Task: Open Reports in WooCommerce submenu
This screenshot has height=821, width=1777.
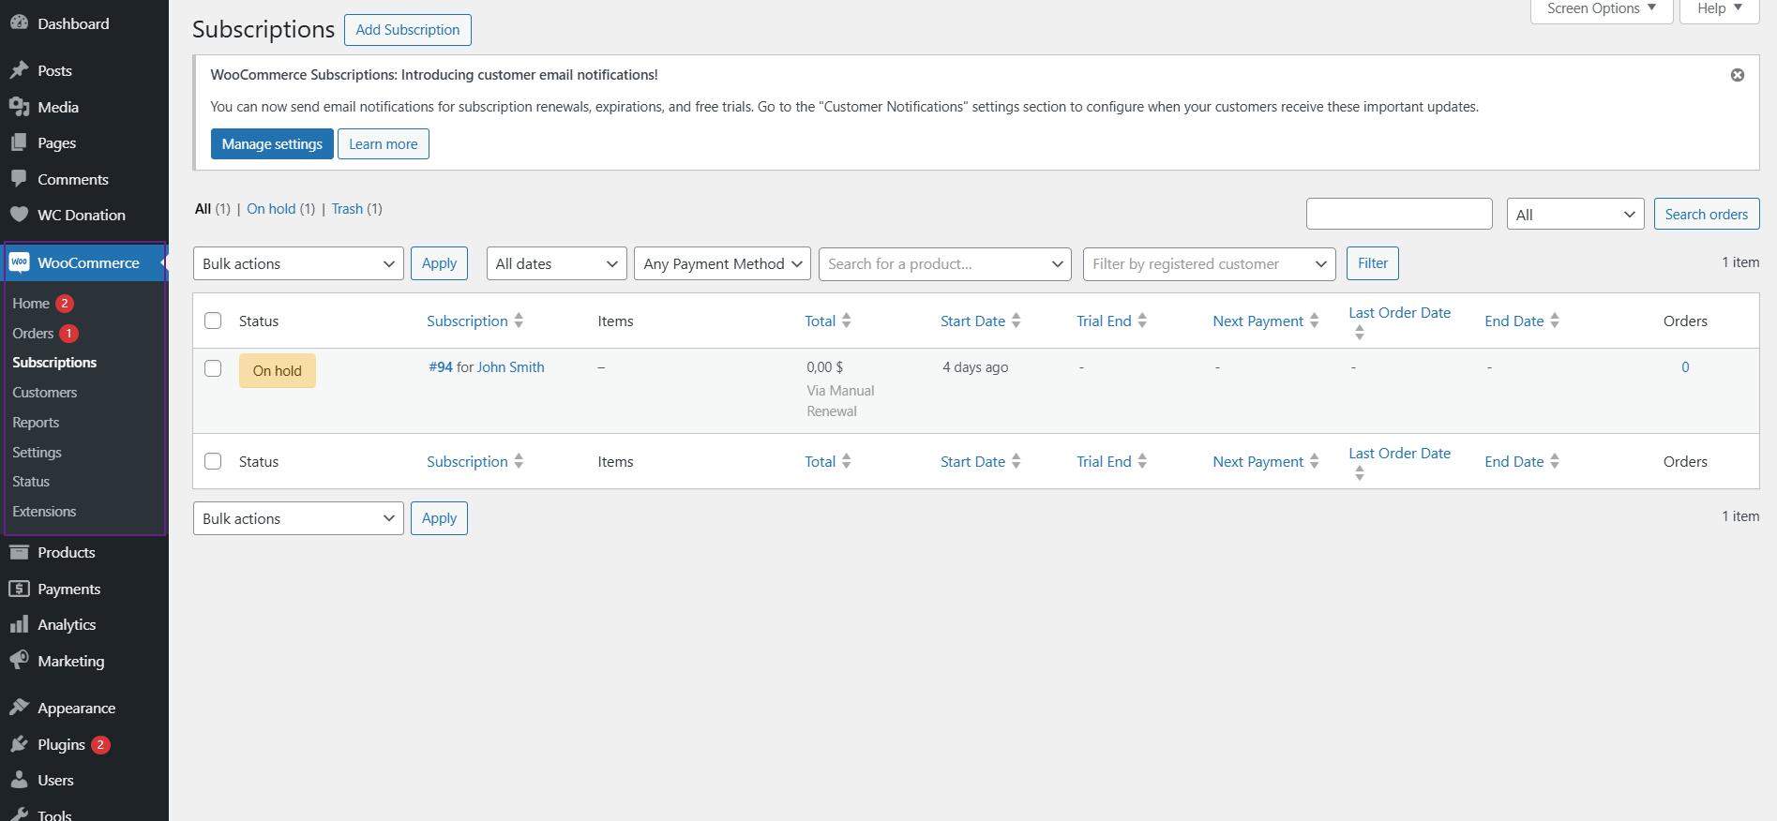Action: [x=36, y=423]
